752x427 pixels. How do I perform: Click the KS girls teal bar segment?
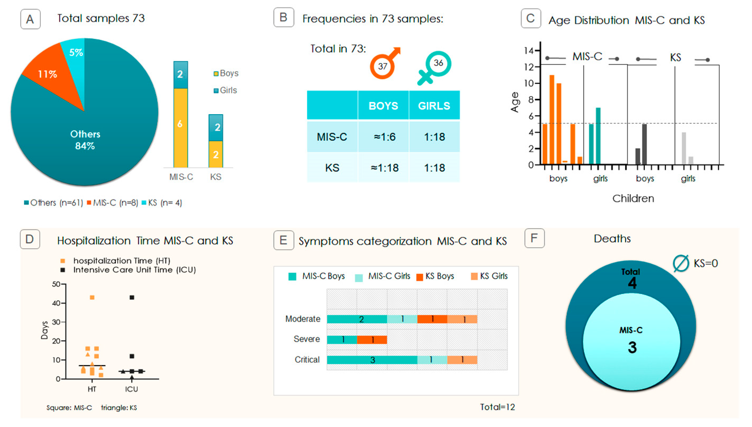216,128
